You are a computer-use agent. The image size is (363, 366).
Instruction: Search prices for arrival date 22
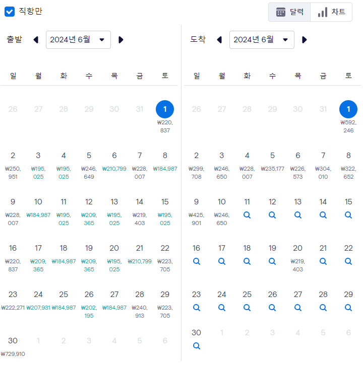[x=348, y=261]
